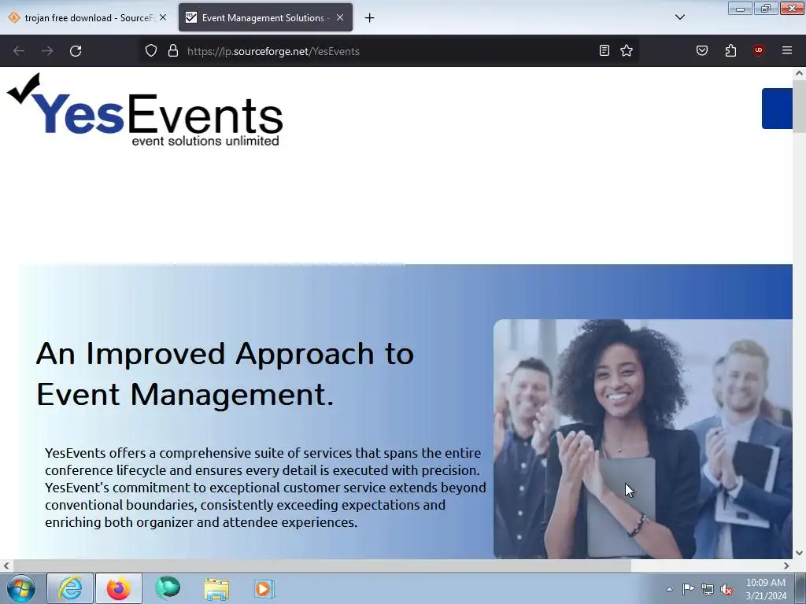This screenshot has width=806, height=604.
Task: Open the clock showing 10:09 AM
Action: point(766,589)
